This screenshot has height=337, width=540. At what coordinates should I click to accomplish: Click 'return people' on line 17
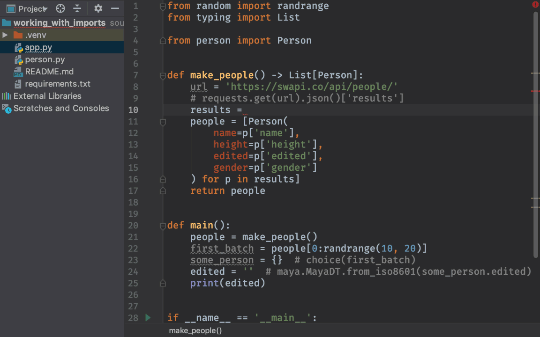pyautogui.click(x=228, y=191)
